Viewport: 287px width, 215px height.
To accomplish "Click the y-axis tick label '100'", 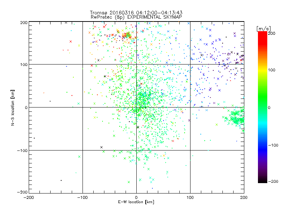I will (x=24, y=64).
